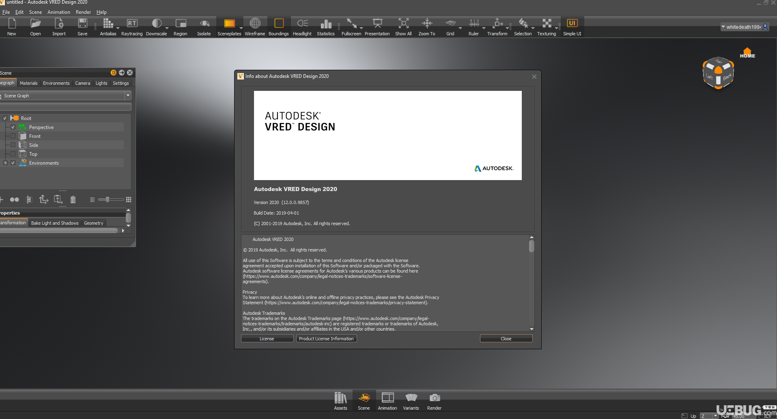The height and width of the screenshot is (419, 777).
Task: Check the Front camera checkbox
Action: [13, 136]
